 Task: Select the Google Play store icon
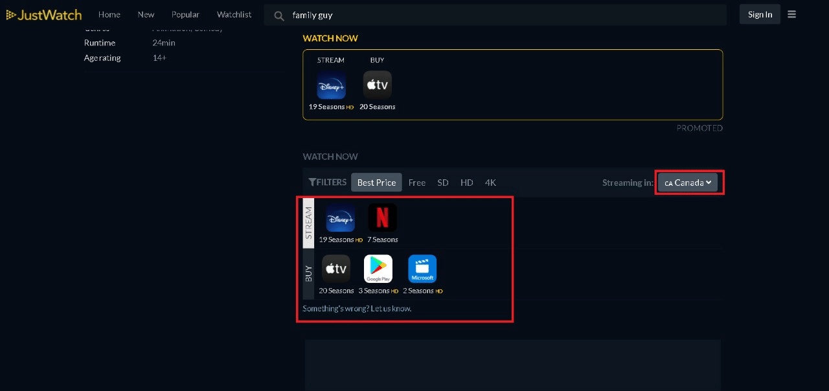click(378, 269)
